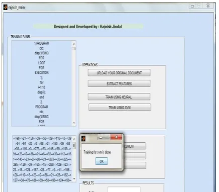The width and height of the screenshot is (219, 192).
Task: Minimize the rajnish_main window
Action: pos(192,6)
